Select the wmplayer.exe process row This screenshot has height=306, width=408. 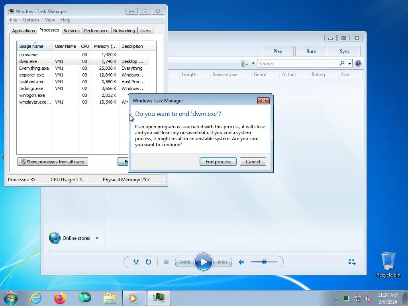pos(73,102)
